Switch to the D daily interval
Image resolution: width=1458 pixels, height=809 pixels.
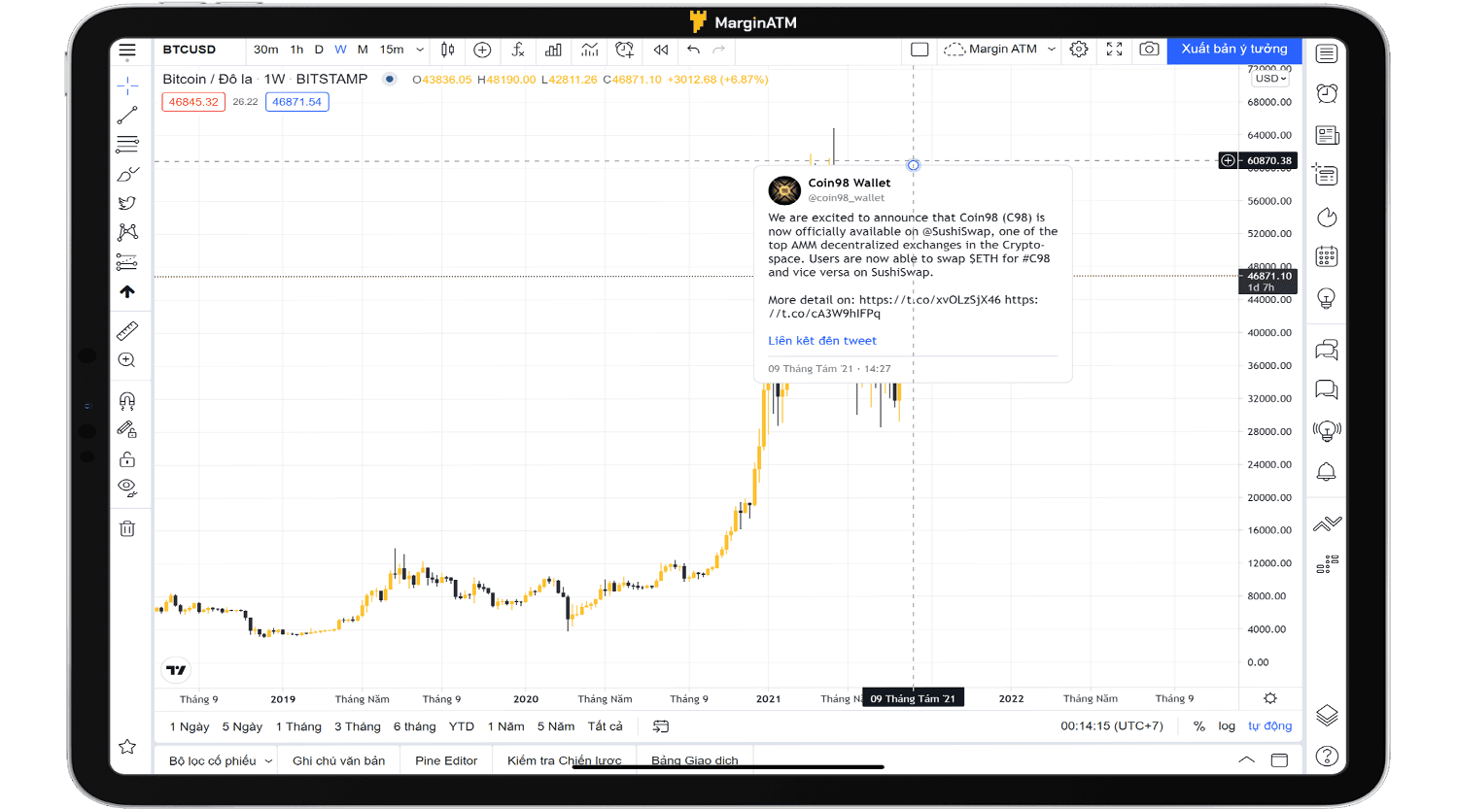(319, 50)
